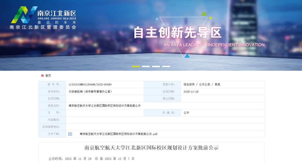The width and height of the screenshot is (302, 163).
Task: Click the 关键词 label cell
Action: [x=162, y=113]
